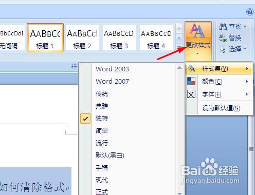
Task: Open the 查找 dropdown arrow
Action: pos(245,27)
